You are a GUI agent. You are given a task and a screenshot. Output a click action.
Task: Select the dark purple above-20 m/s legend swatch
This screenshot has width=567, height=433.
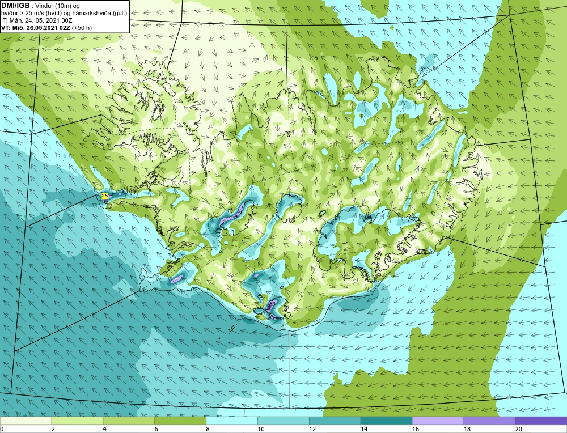point(541,421)
